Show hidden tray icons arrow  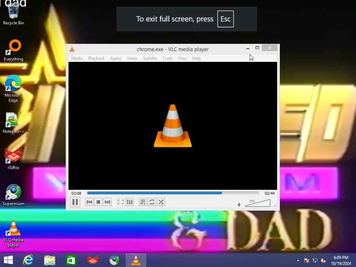(298, 260)
